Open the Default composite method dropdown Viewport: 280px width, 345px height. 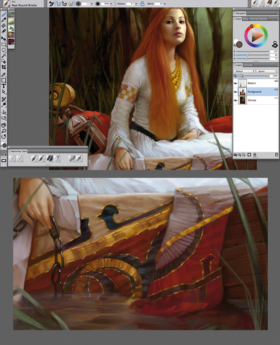tap(244, 71)
